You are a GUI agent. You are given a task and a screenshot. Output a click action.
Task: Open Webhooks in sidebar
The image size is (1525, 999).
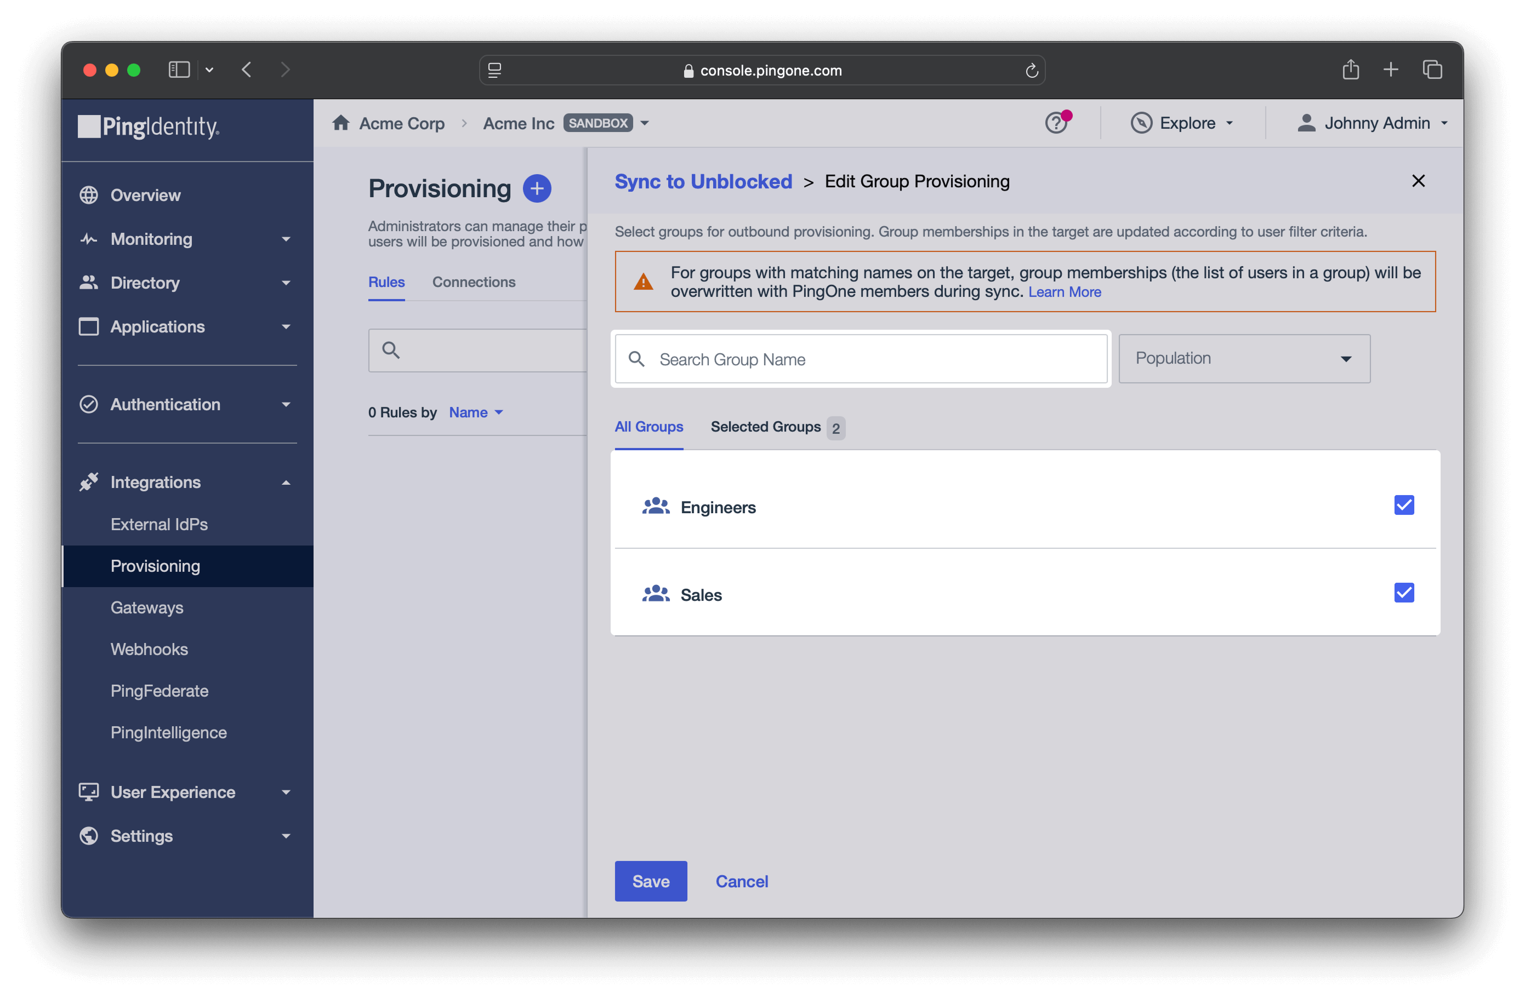click(149, 648)
